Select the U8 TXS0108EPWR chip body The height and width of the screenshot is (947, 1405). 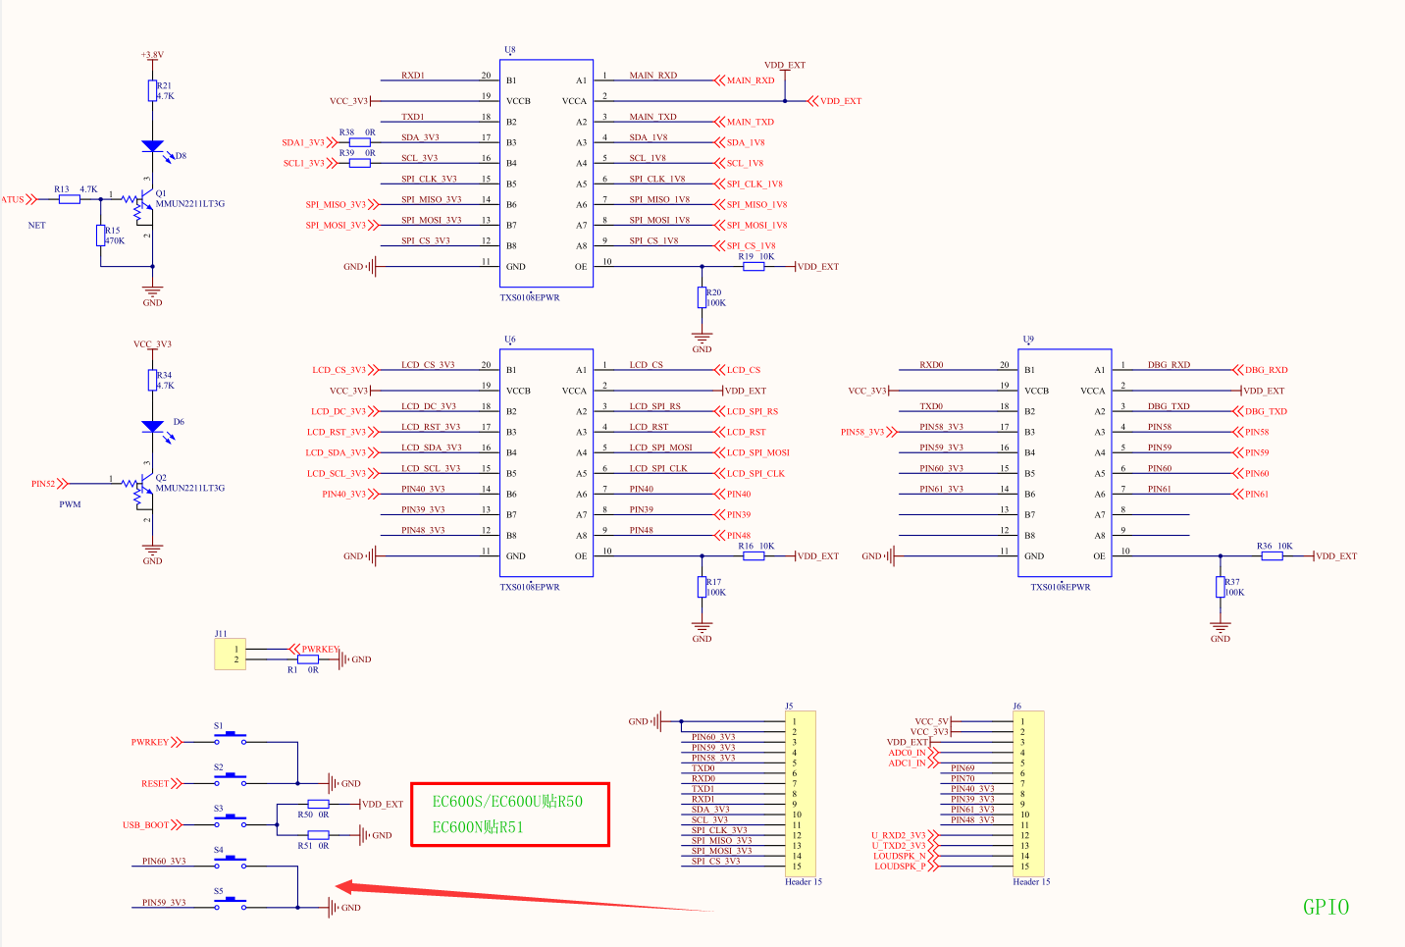(546, 173)
